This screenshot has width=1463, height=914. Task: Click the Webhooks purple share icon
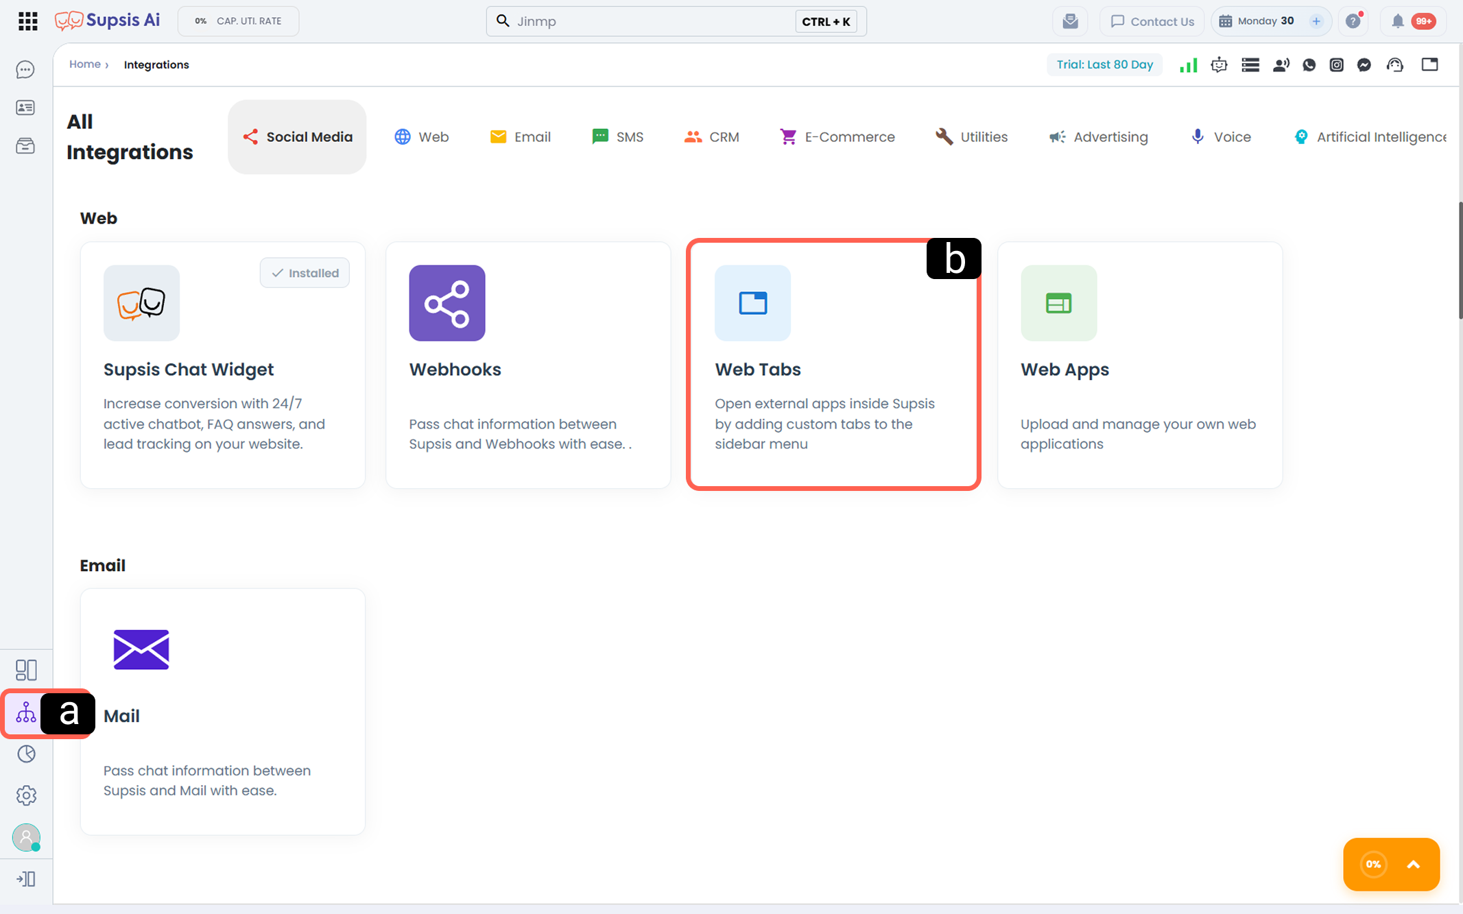447,303
